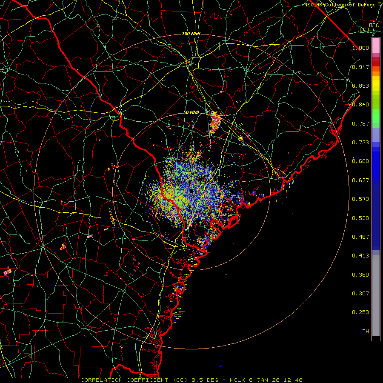Select the 0.573 scale value
The width and height of the screenshot is (383, 383).
(x=360, y=199)
